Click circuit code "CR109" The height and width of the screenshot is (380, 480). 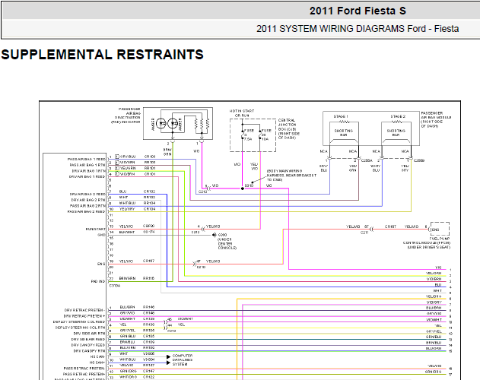149,342
